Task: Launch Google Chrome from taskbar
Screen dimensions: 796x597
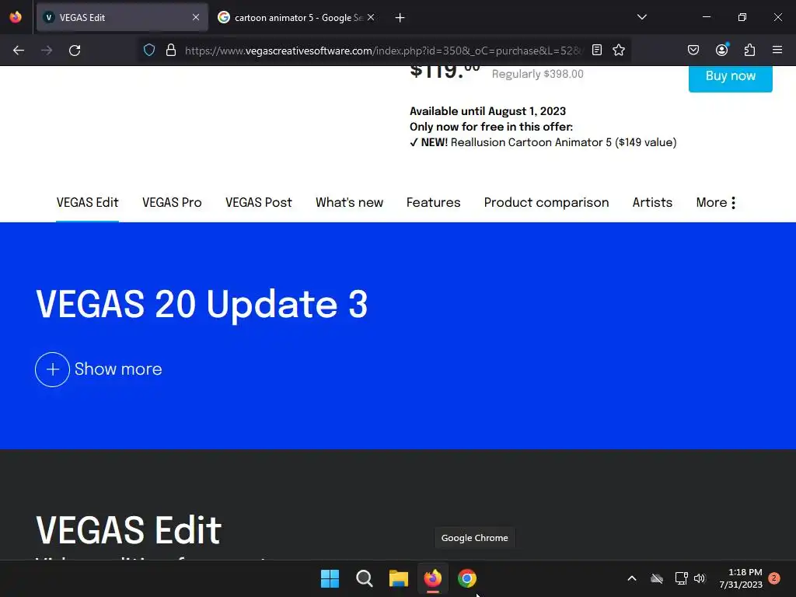Action: pos(467,578)
